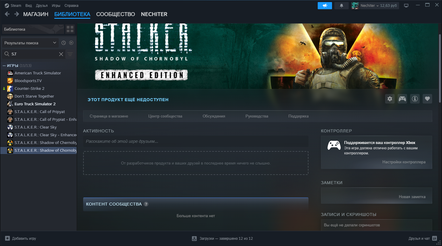Show game info icon
Viewport: 442px width, 246px height.
(x=415, y=99)
